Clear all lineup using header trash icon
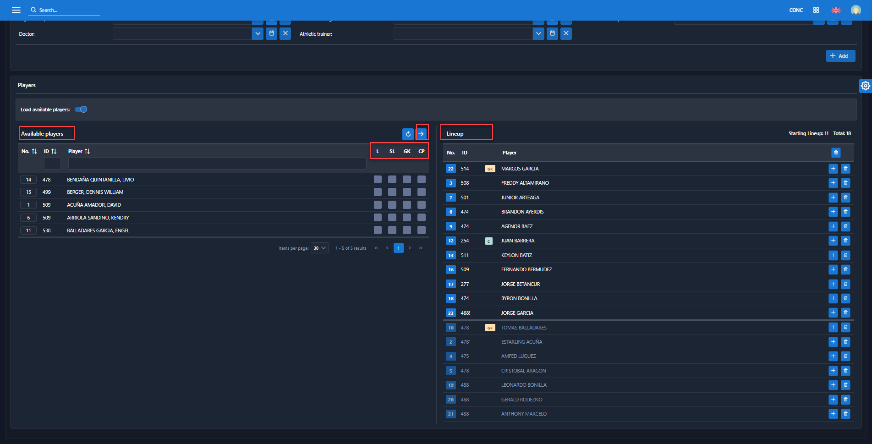This screenshot has width=872, height=444. click(836, 153)
